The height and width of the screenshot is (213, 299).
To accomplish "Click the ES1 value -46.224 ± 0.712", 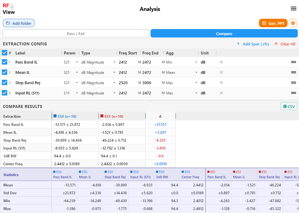I will (x=114, y=140).
